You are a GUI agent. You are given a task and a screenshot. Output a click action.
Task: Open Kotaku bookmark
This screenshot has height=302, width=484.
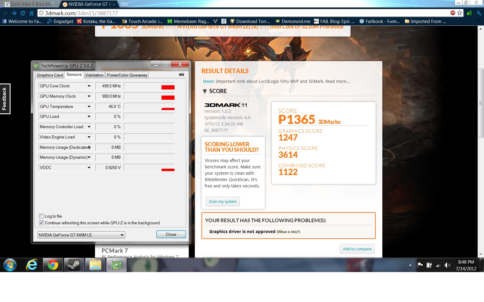[x=96, y=21]
